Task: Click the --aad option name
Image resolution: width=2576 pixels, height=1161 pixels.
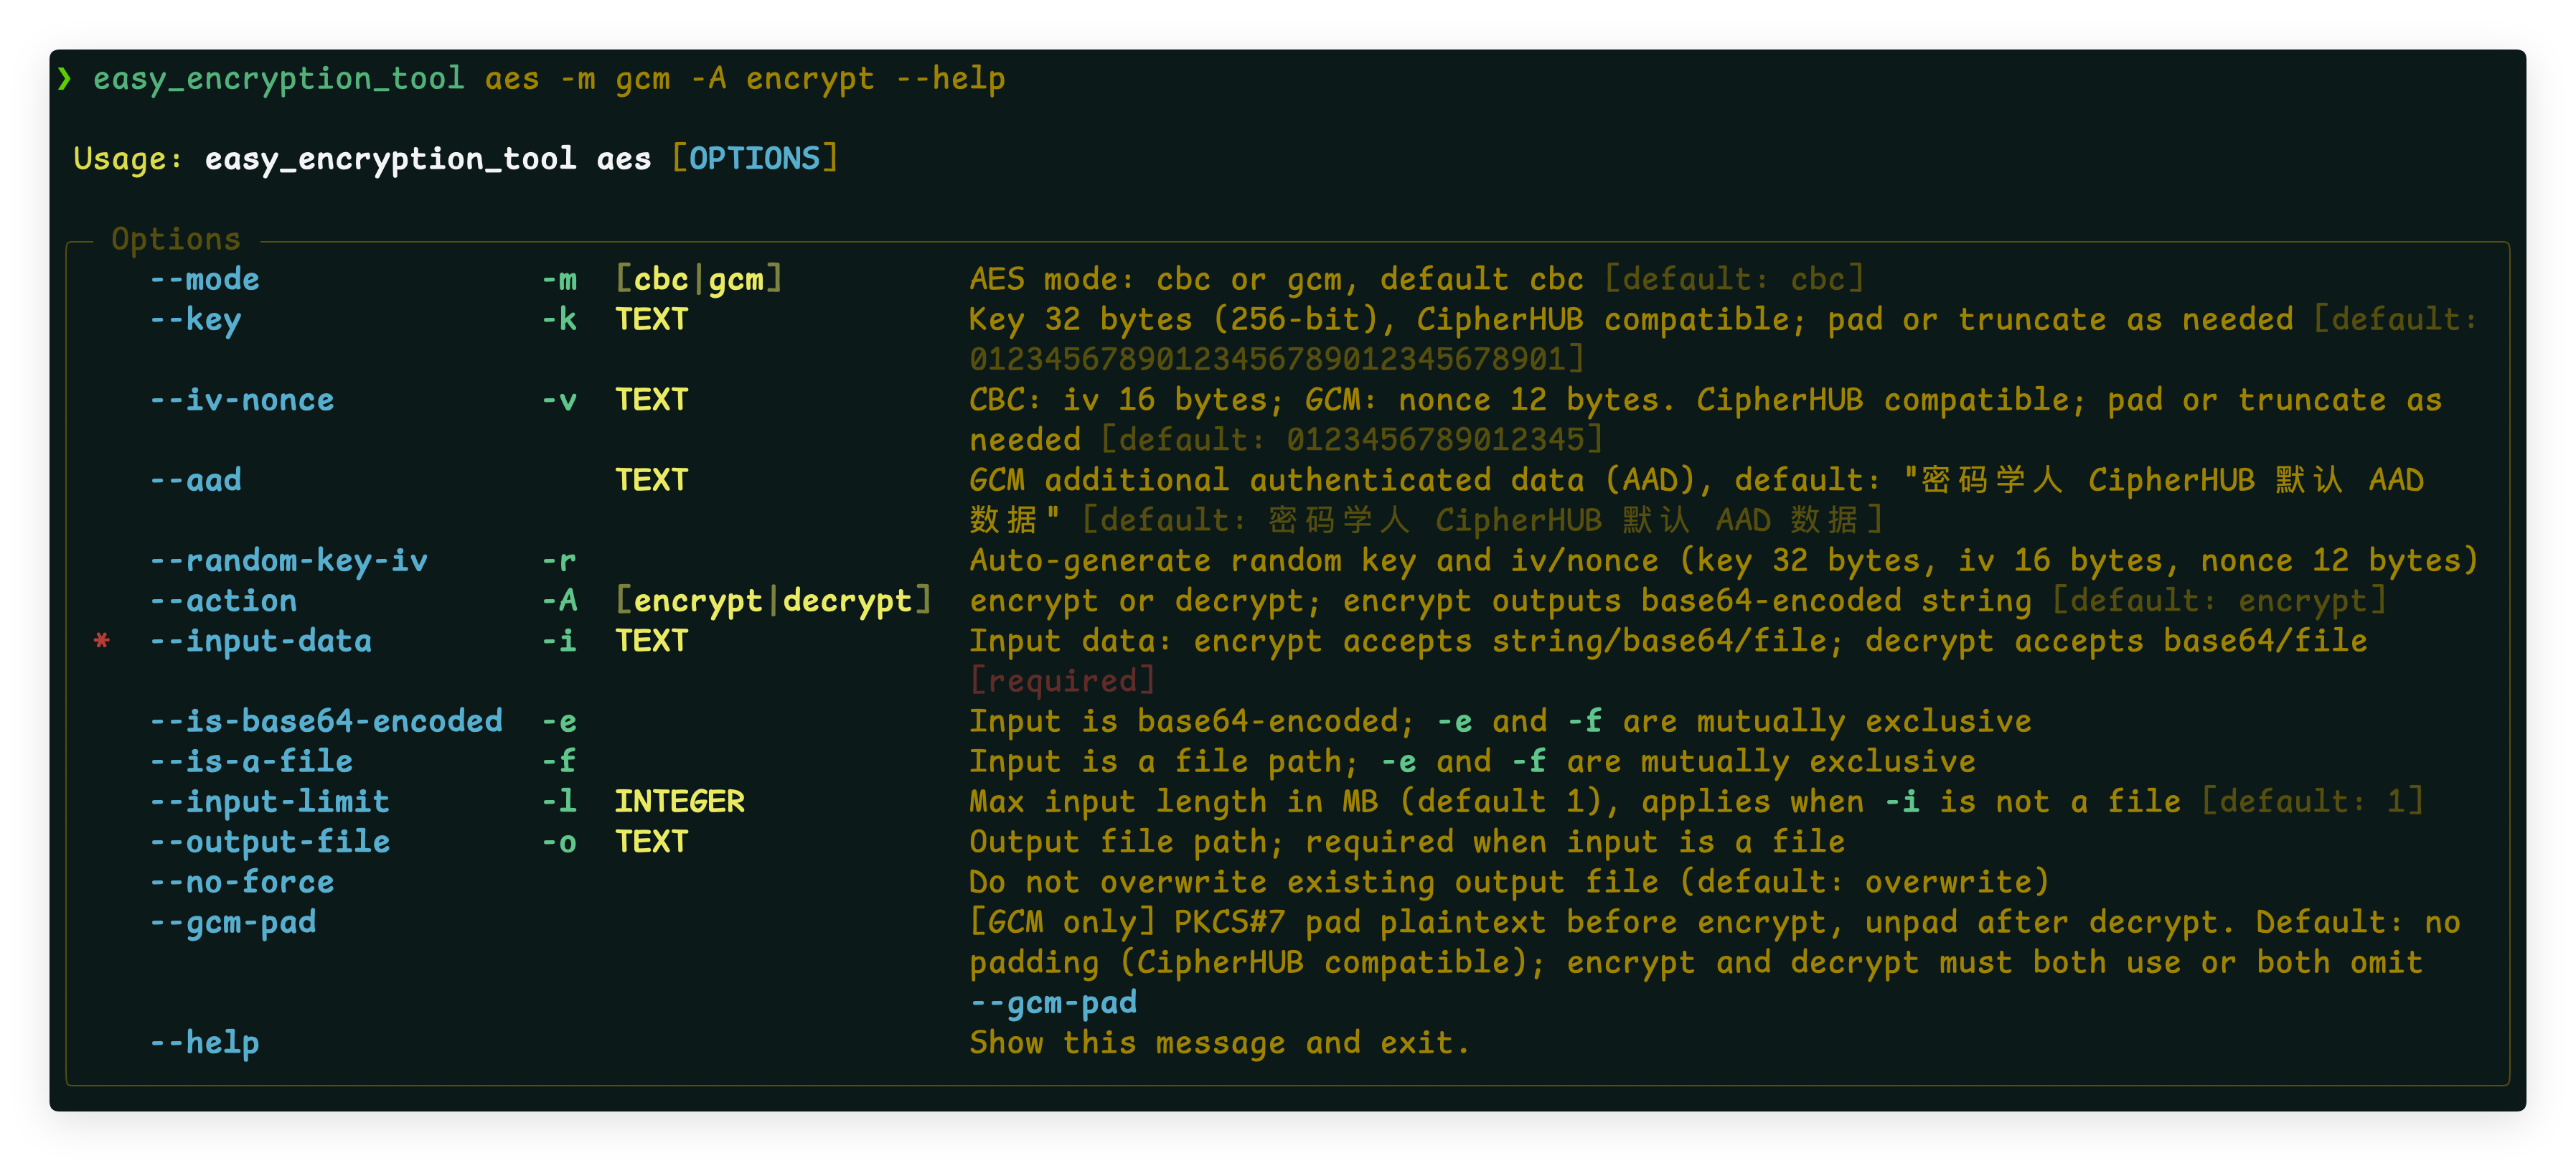Action: pos(196,480)
